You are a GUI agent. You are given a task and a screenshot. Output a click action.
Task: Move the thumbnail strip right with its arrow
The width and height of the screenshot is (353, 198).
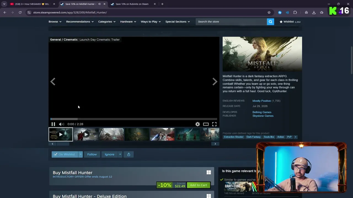click(215, 144)
